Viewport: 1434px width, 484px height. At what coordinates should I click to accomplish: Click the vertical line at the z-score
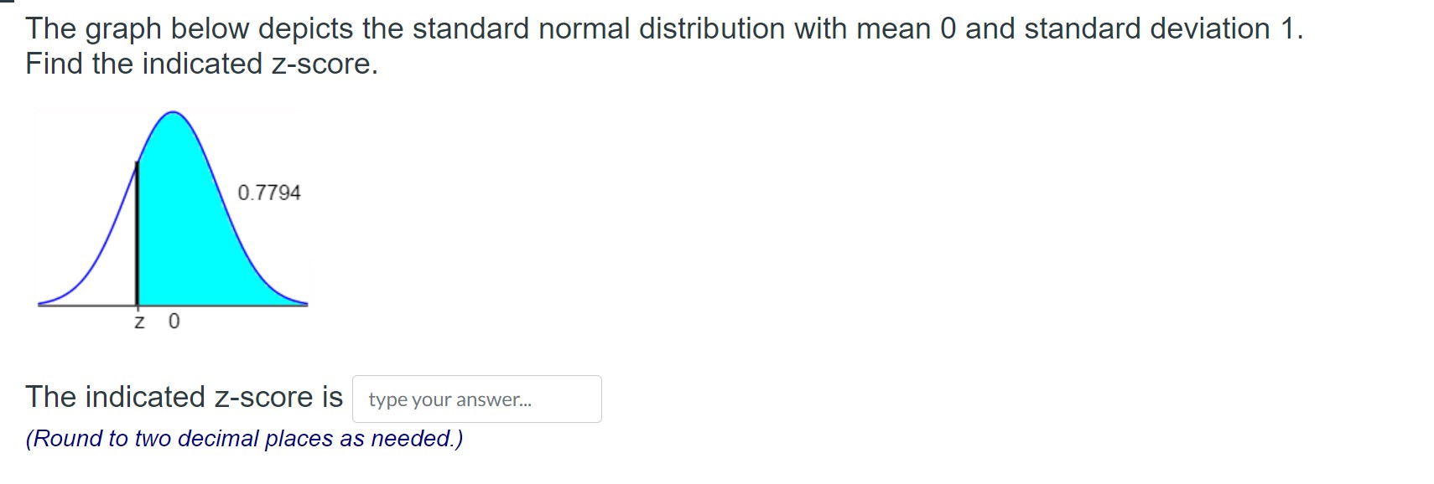point(138,234)
